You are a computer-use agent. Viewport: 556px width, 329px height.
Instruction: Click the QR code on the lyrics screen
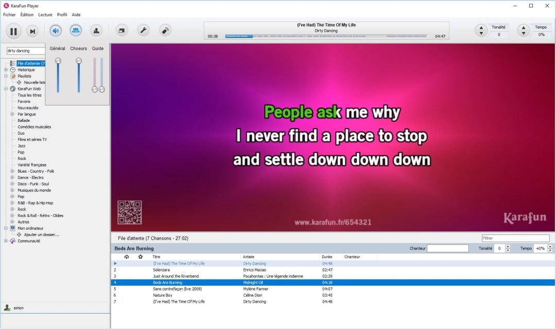pyautogui.click(x=129, y=212)
